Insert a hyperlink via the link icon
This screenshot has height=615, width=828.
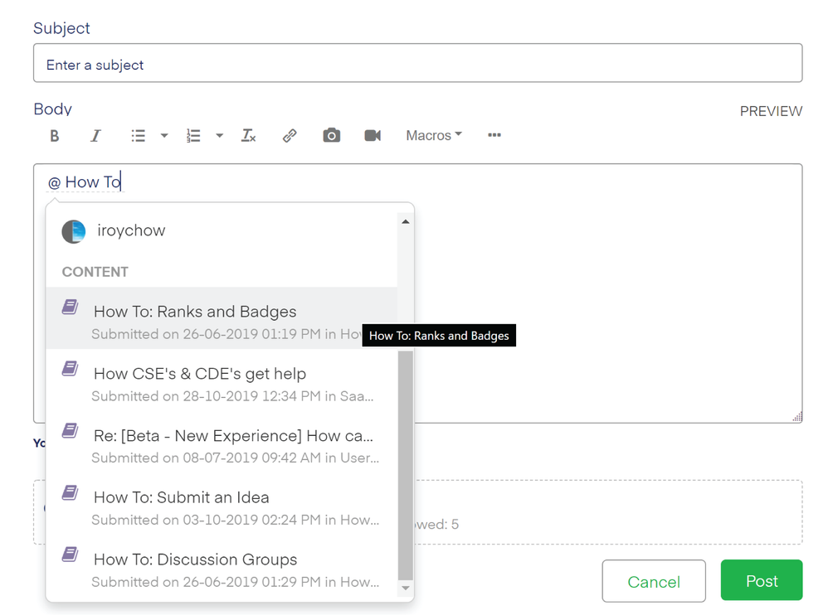pyautogui.click(x=290, y=136)
